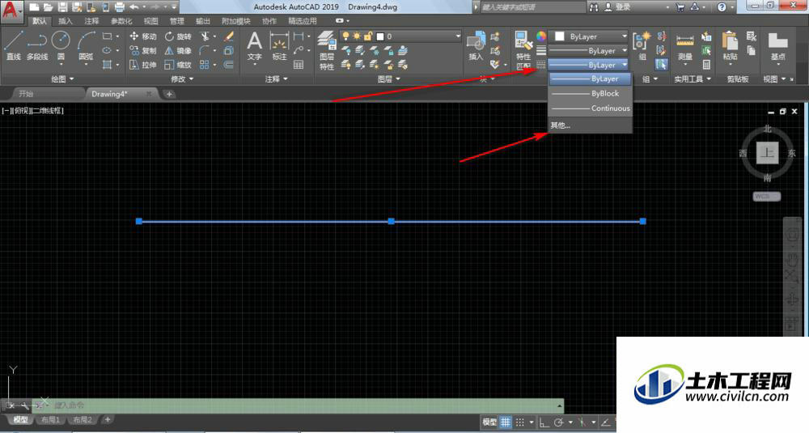Click the Match Properties (特性匹配) tool

tap(523, 49)
